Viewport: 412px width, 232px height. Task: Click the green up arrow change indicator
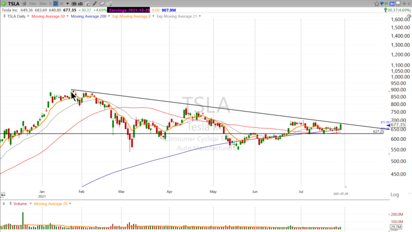pyautogui.click(x=385, y=10)
